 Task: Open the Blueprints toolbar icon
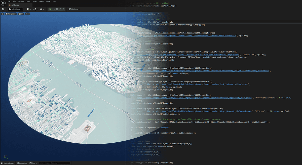click(x=35, y=9)
